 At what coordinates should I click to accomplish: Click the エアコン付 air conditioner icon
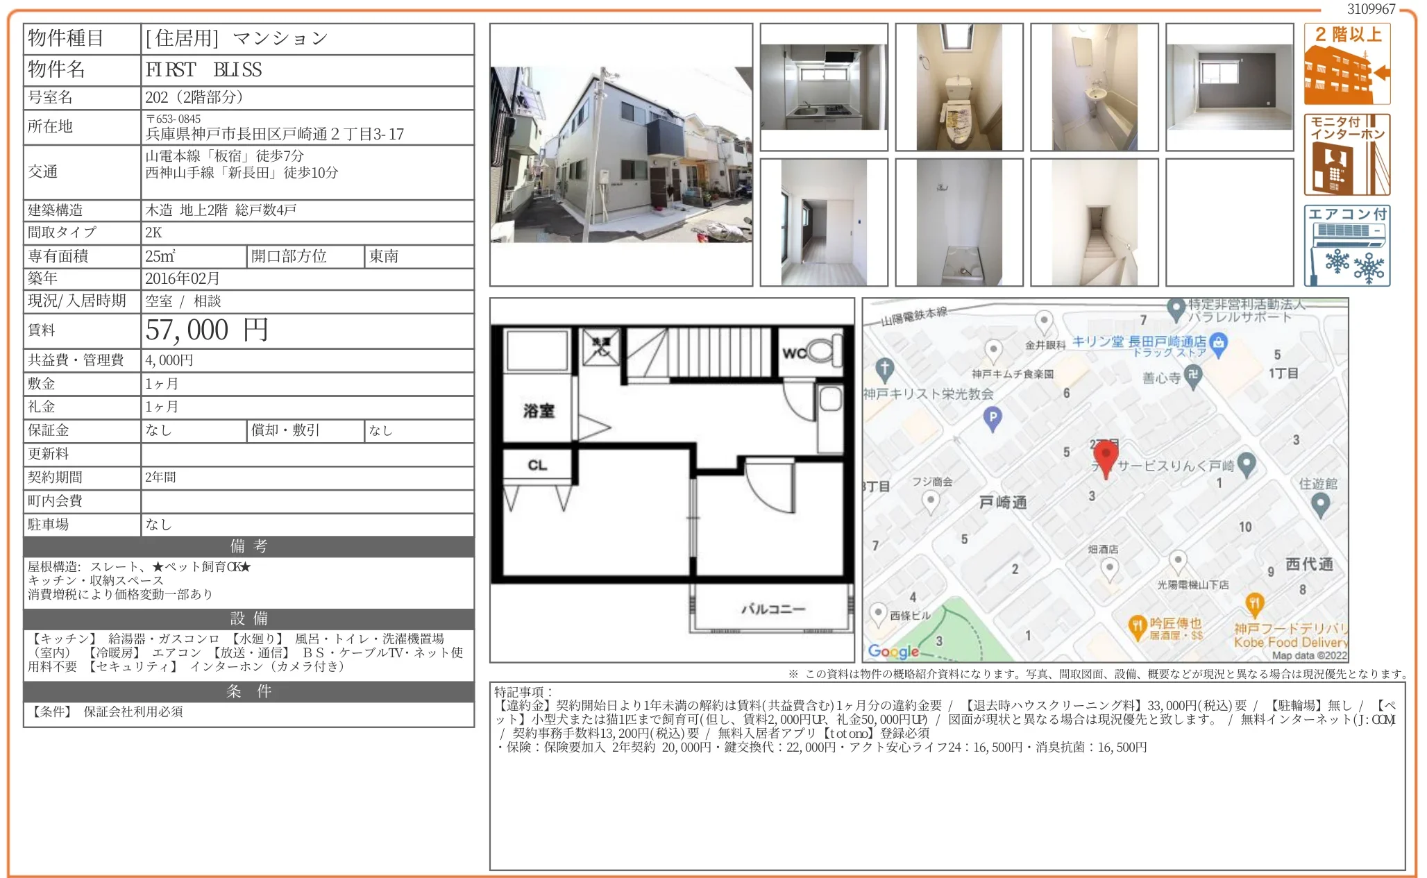pyautogui.click(x=1346, y=246)
